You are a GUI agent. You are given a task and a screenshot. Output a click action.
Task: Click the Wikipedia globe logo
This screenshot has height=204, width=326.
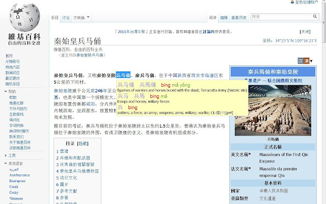(24, 17)
